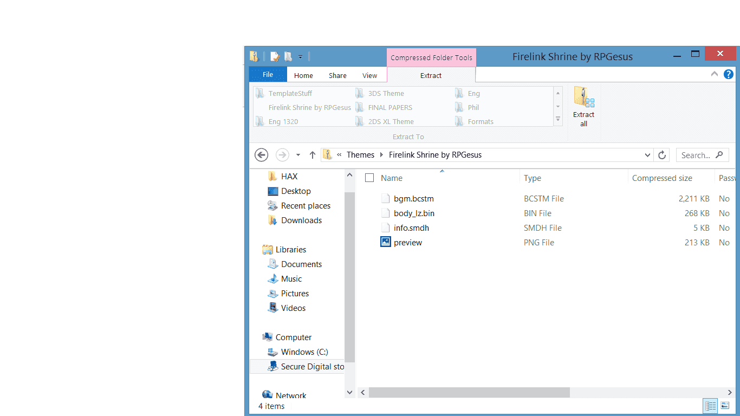Open the File ribbon menu

tap(268, 75)
